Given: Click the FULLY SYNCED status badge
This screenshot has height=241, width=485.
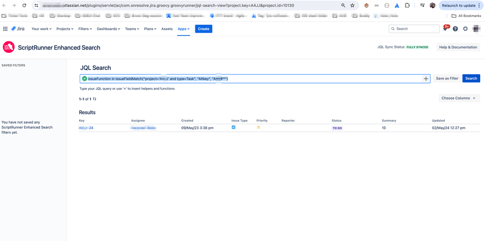Looking at the screenshot, I should pos(417,47).
